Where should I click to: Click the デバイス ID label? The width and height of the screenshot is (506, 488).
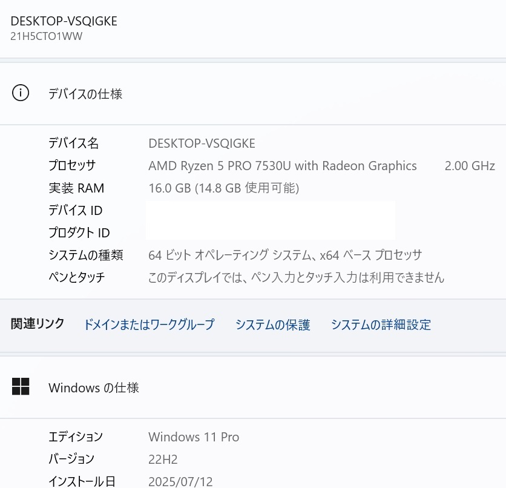pos(76,211)
